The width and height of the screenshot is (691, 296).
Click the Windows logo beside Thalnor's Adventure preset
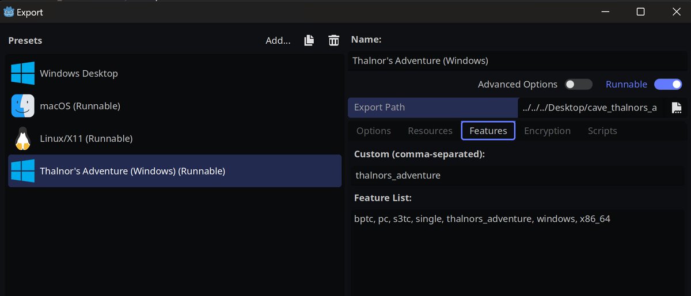point(23,171)
